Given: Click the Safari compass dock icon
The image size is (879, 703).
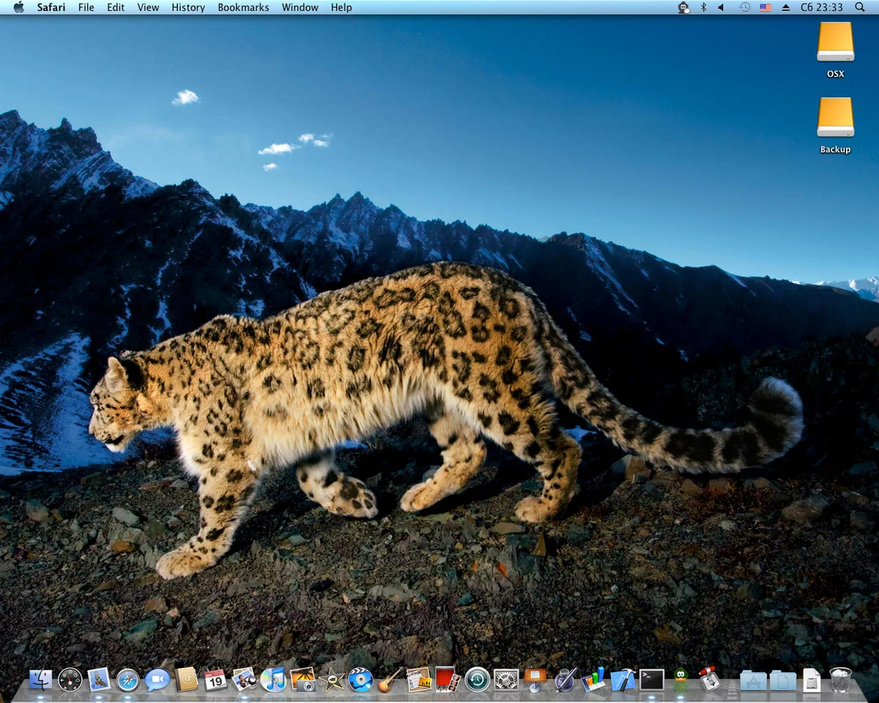Looking at the screenshot, I should pyautogui.click(x=127, y=680).
